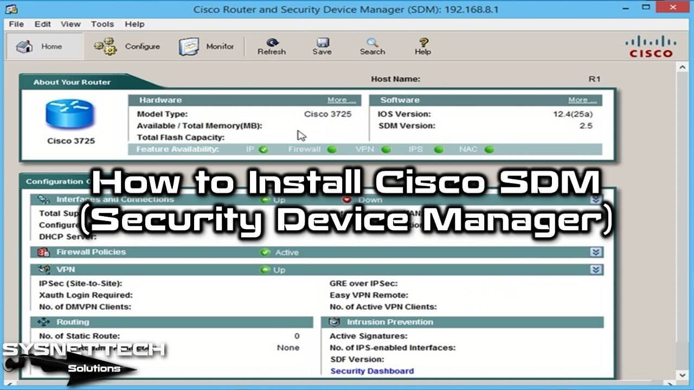Screen dimensions: 694x390
Task: Click the No. of IPS-enabled Interfaces label
Action: [393, 348]
